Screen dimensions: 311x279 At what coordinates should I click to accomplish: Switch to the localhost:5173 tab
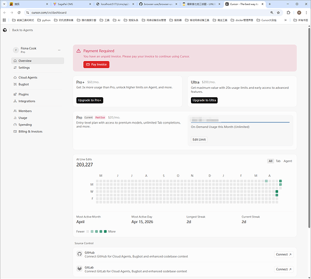pyautogui.click(x=115, y=4)
